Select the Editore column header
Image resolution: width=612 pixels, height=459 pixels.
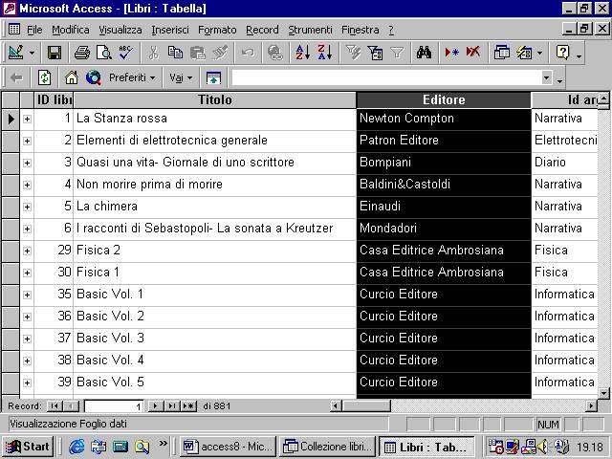[x=444, y=99]
